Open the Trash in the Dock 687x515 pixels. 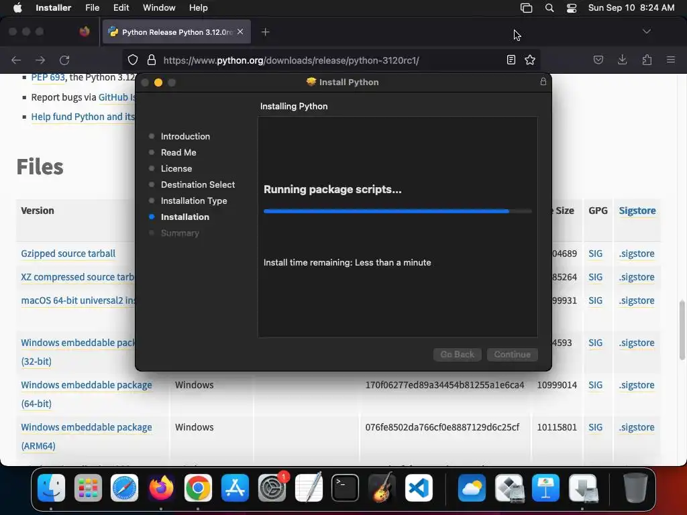(x=635, y=488)
